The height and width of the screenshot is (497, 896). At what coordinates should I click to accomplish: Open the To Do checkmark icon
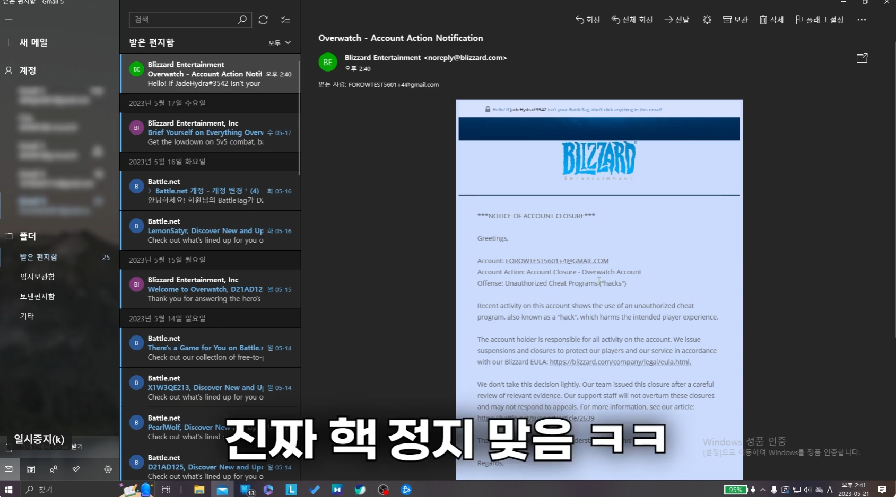(76, 469)
